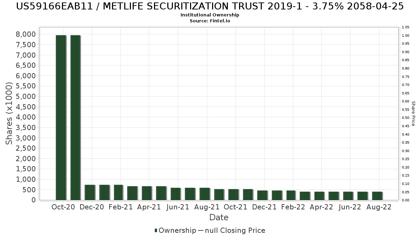
Task: Click the Share Price axis label
Action: [x=413, y=114]
